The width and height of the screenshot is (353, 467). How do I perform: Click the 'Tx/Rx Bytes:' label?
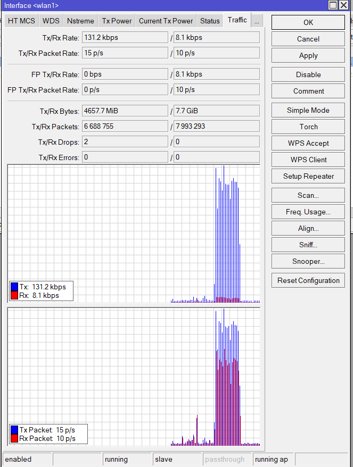(59, 111)
